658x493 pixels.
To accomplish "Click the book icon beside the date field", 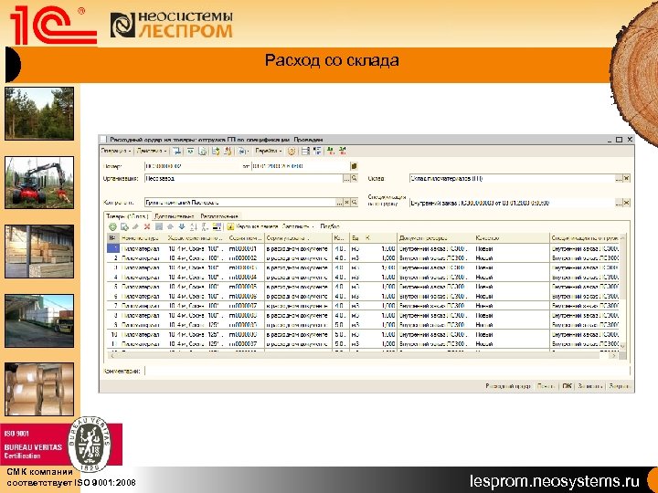I will tap(354, 166).
